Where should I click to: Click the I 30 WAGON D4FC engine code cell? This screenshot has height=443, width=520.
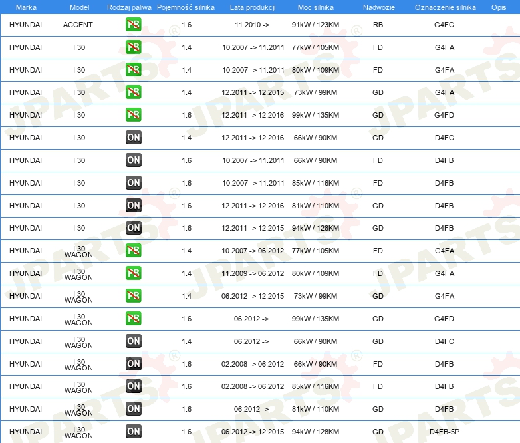click(x=444, y=341)
